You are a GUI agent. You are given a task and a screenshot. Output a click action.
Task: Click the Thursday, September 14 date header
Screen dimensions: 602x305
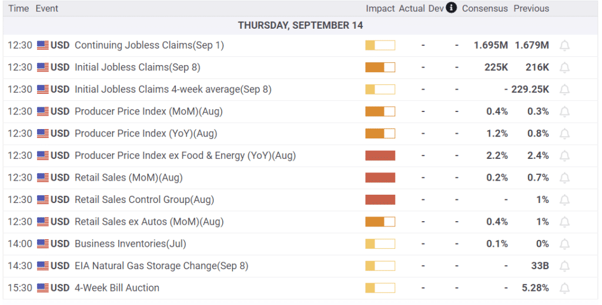(300, 25)
